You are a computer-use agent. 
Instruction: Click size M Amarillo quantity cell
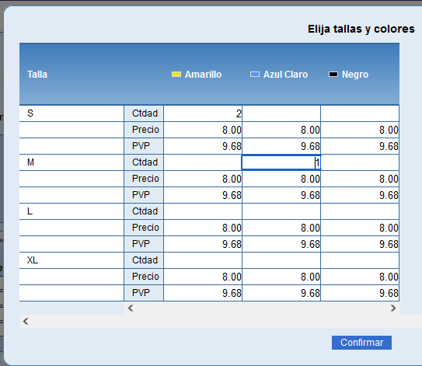(203, 162)
